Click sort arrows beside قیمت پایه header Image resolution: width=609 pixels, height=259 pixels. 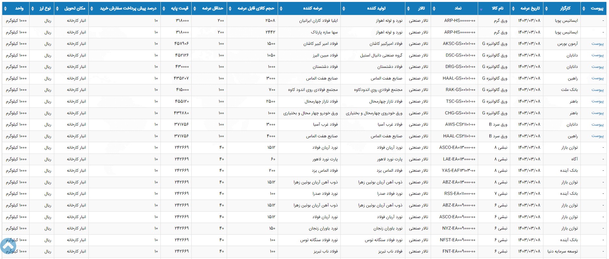pos(164,9)
